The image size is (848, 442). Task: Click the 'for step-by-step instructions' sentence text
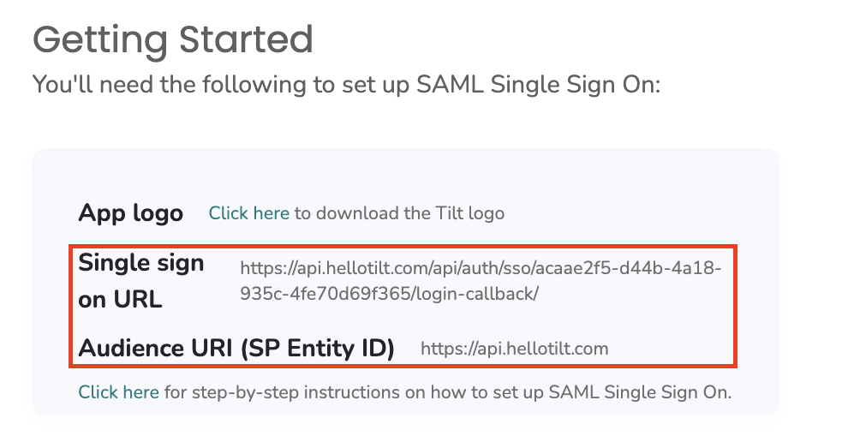pyautogui.click(x=448, y=392)
